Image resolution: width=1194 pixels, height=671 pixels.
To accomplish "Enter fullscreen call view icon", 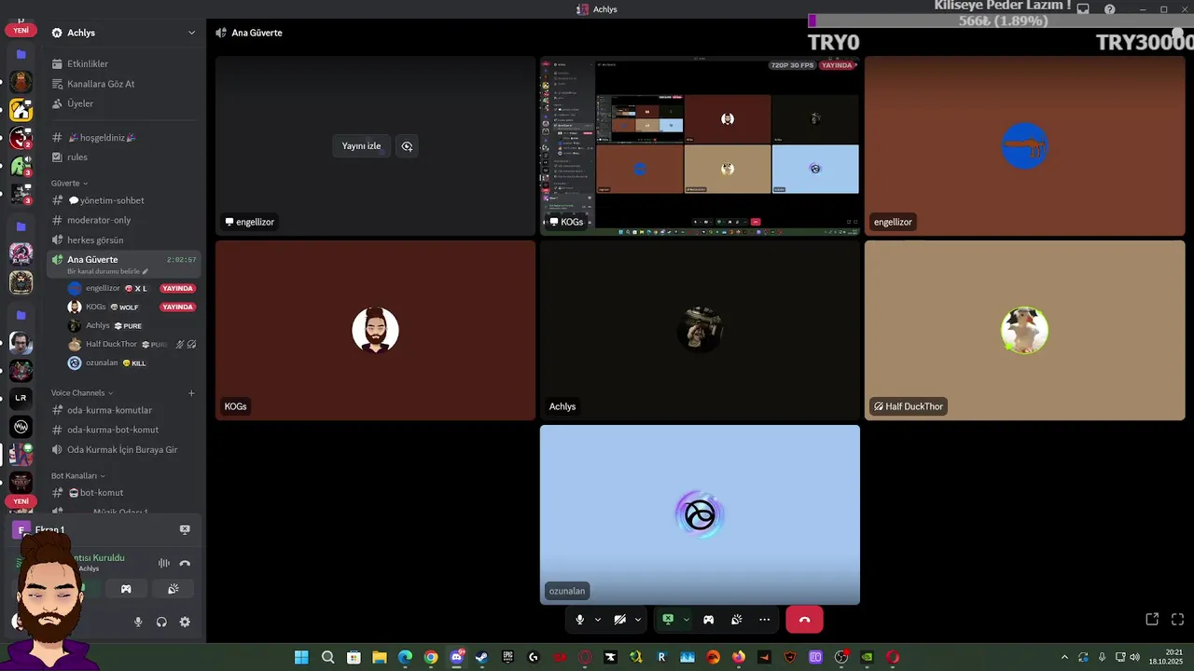I will tap(1177, 620).
